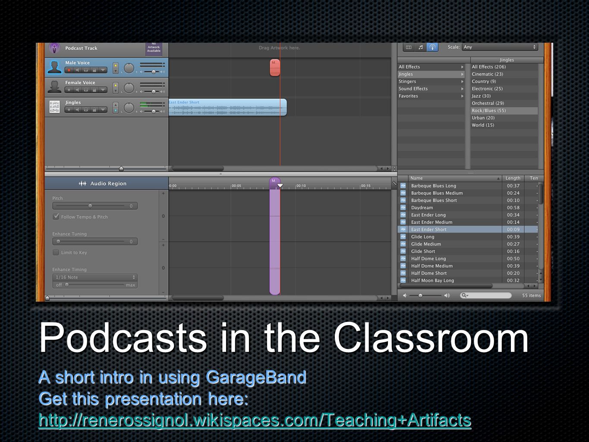
Task: Toggle record enable on Female Voice track
Action: 69,90
